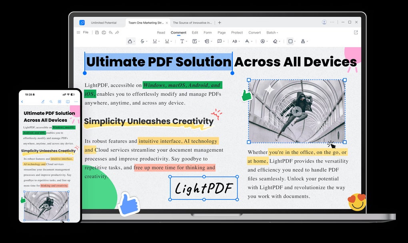This screenshot has height=243, width=408.
Task: Click the Save icon next to File
Action: click(97, 32)
